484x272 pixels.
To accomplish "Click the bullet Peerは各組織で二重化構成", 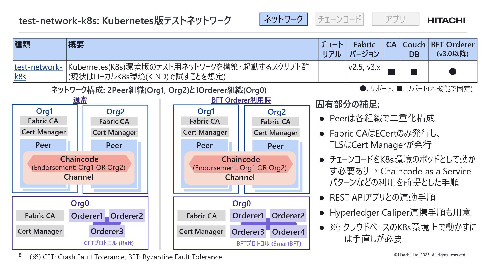I will [x=382, y=118].
